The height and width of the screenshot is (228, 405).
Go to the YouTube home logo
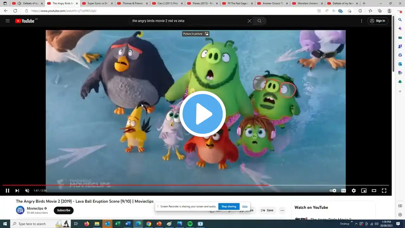coord(25,21)
